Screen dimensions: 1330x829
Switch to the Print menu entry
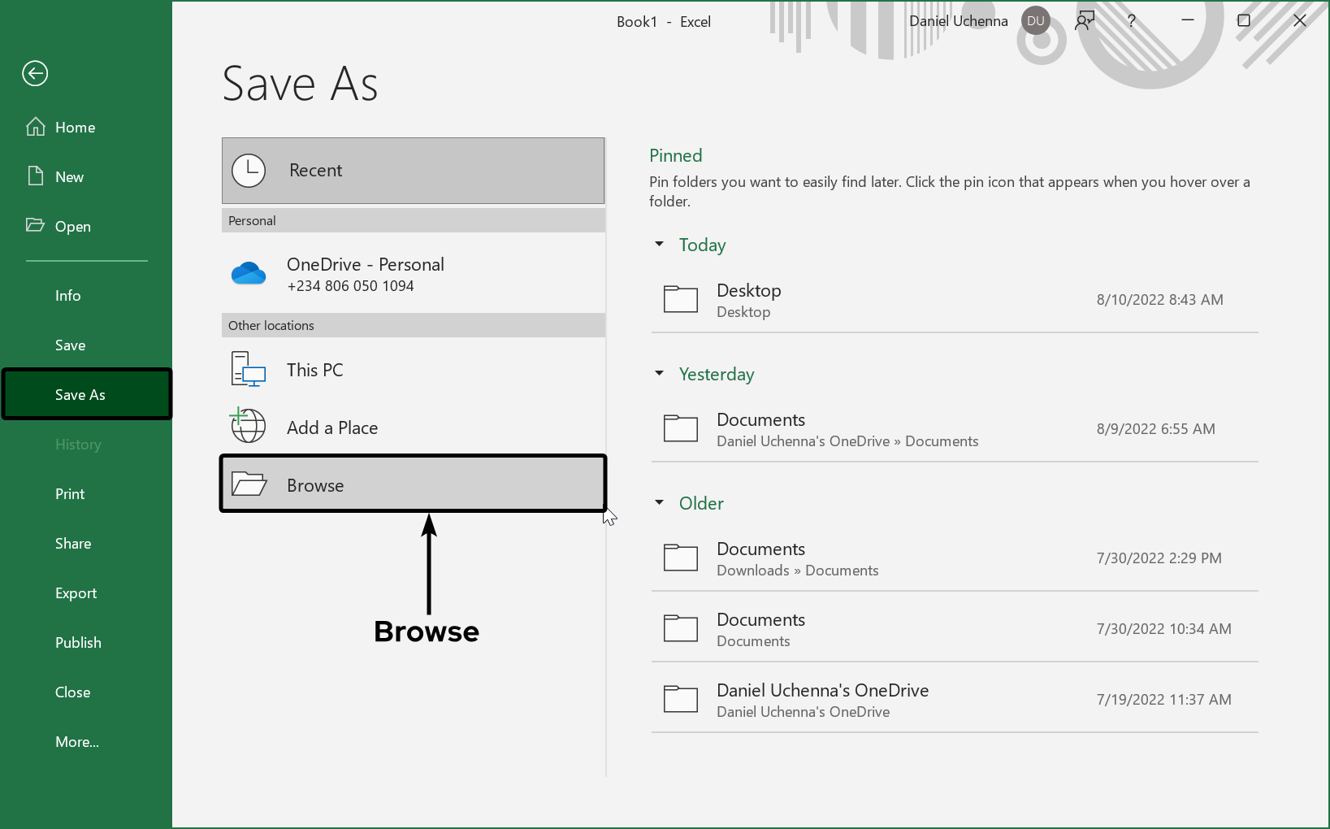[70, 493]
